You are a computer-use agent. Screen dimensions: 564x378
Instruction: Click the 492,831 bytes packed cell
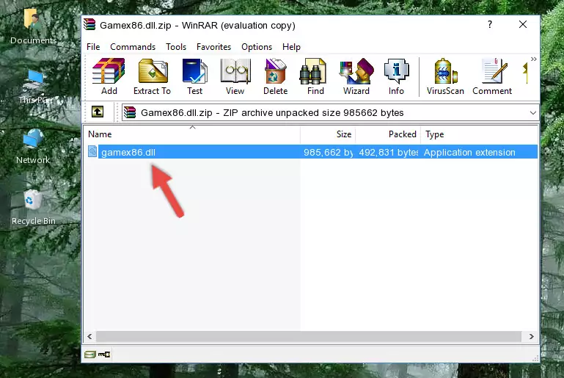click(x=388, y=152)
